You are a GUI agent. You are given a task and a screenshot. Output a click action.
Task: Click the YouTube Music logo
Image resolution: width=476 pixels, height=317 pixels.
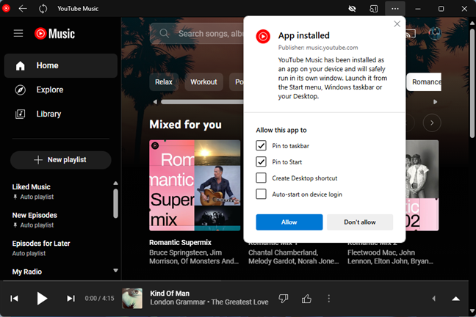pyautogui.click(x=54, y=34)
